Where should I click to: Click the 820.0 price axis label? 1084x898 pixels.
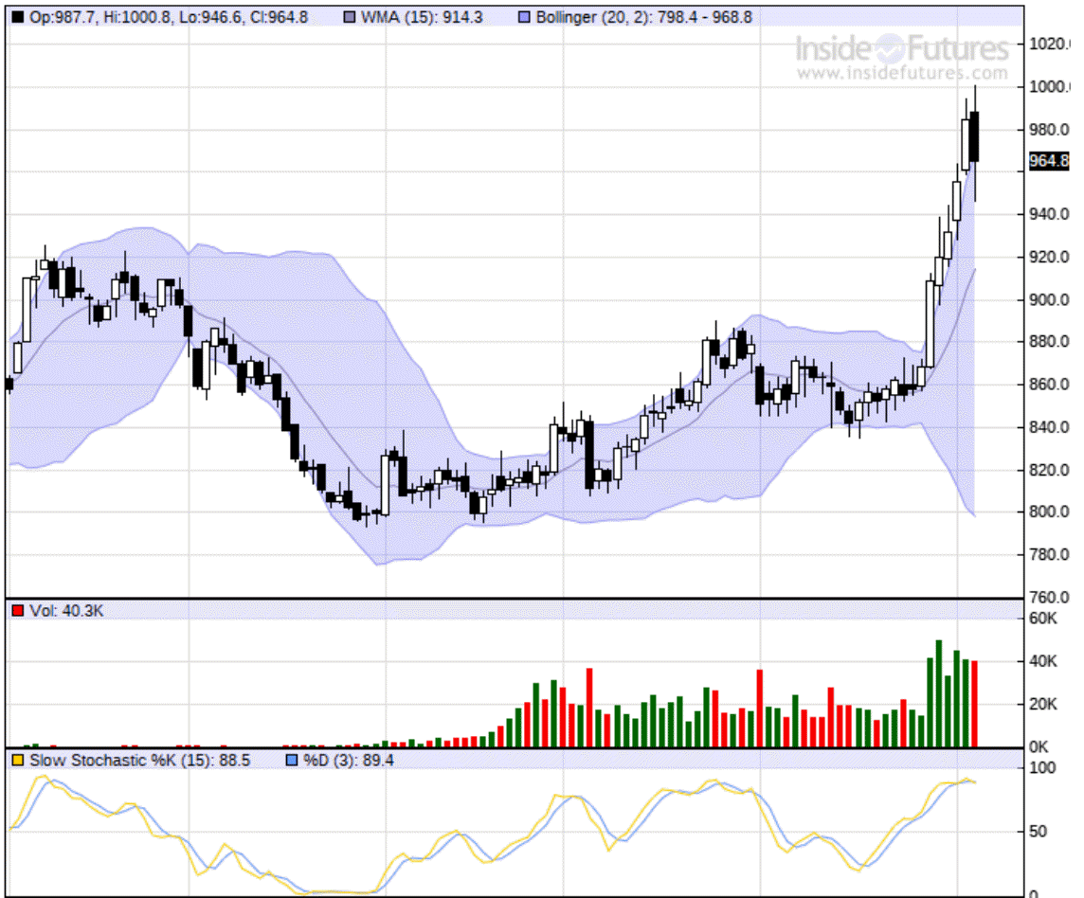tap(1050, 470)
